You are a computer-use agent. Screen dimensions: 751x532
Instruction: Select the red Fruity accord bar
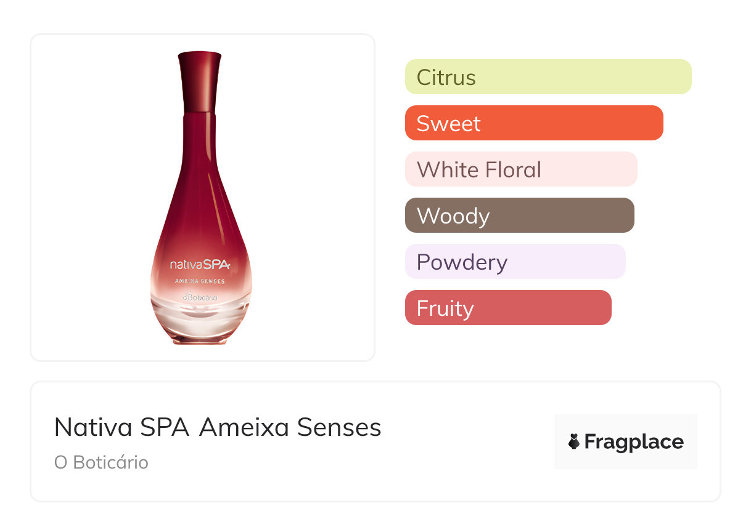507,308
